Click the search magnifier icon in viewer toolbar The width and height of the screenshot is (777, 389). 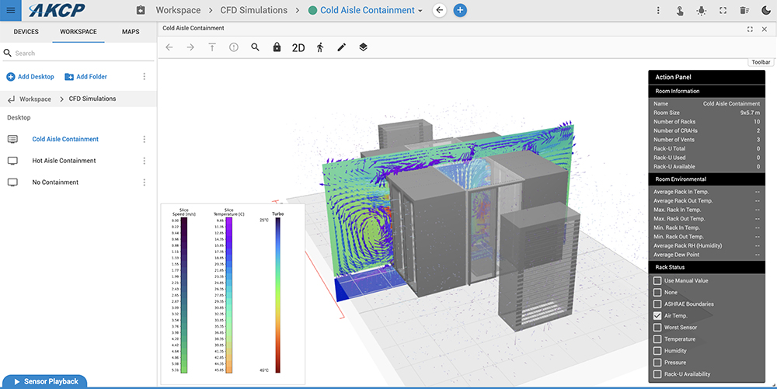pos(255,47)
